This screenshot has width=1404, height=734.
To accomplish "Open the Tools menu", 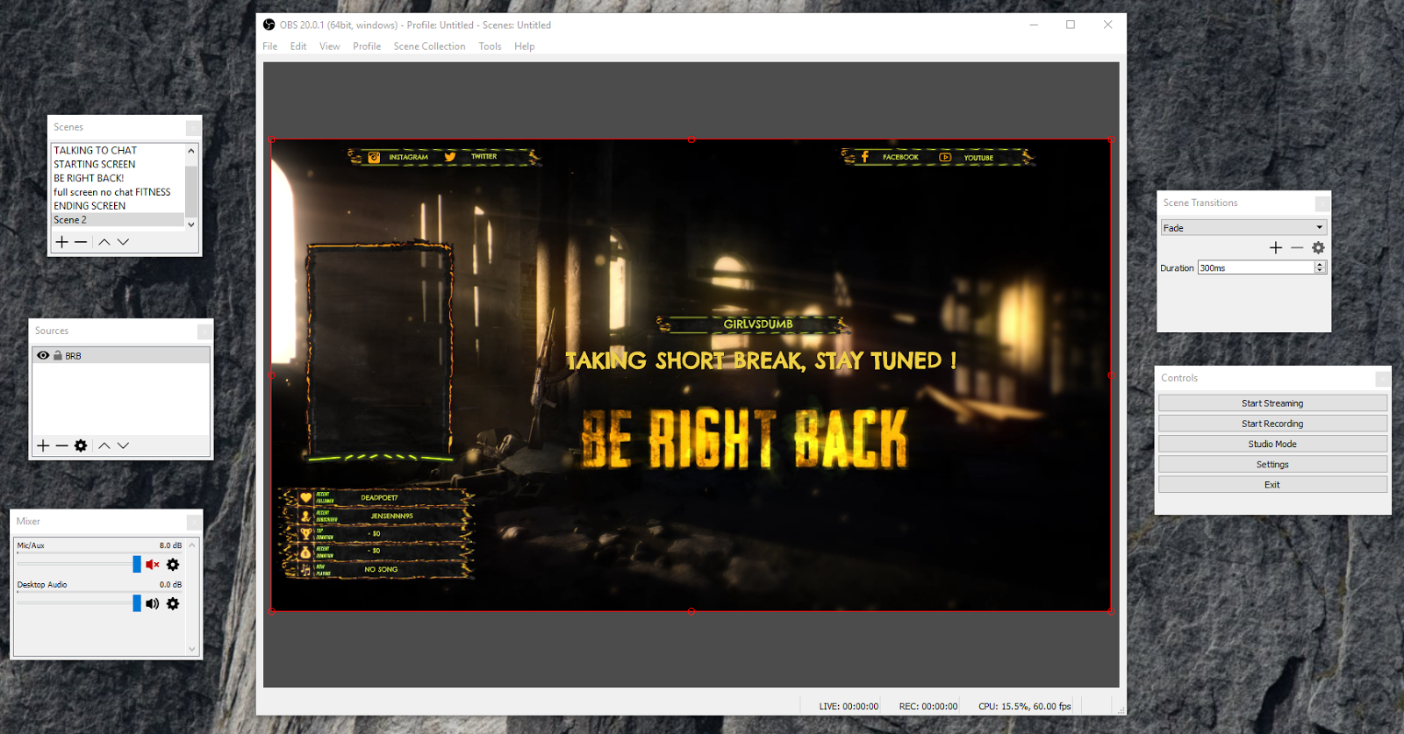I will pyautogui.click(x=491, y=46).
